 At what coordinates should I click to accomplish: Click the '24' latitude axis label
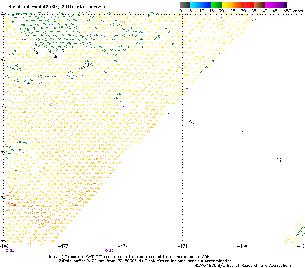coord(3,153)
